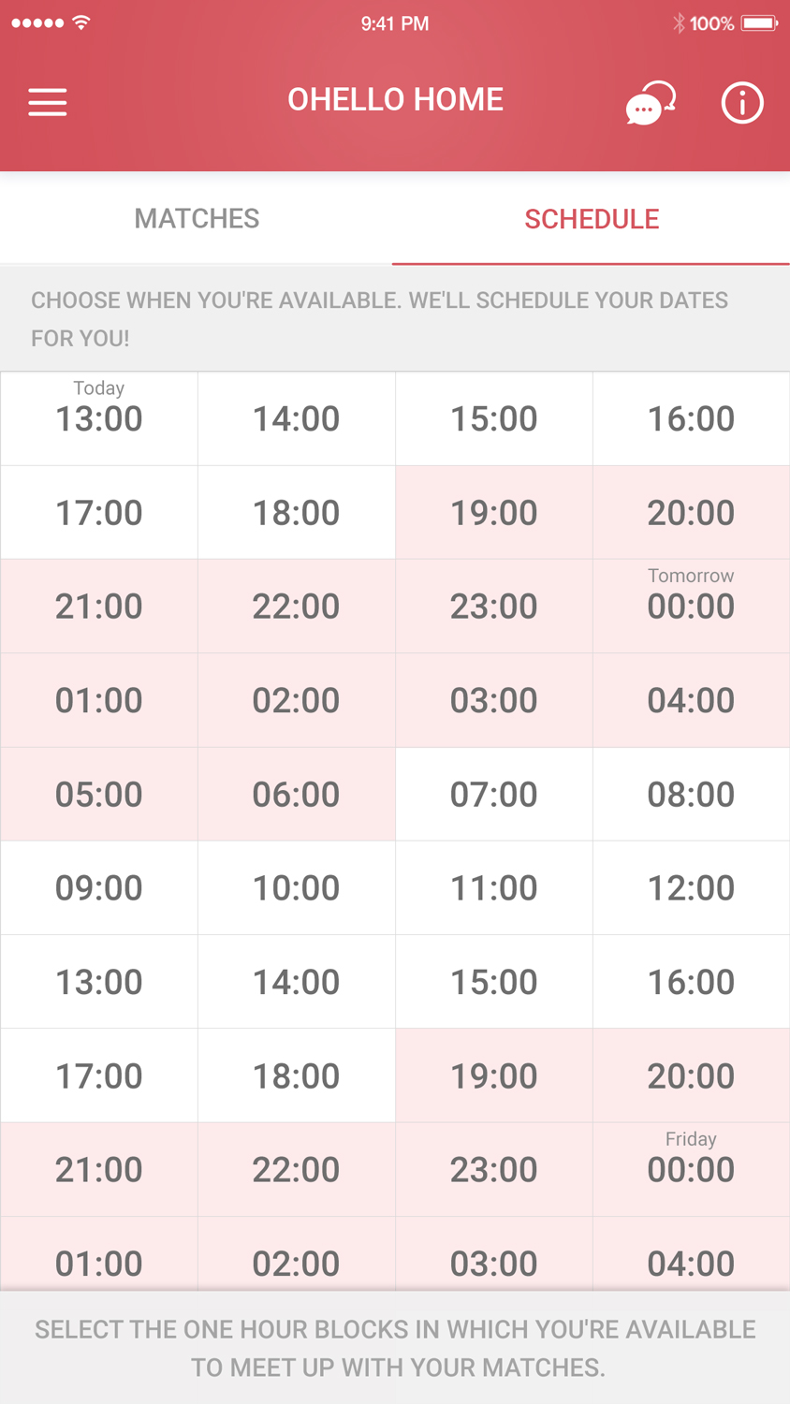Tap the OHELLO HOME title
Viewport: 790px width, 1404px height.
click(x=395, y=100)
